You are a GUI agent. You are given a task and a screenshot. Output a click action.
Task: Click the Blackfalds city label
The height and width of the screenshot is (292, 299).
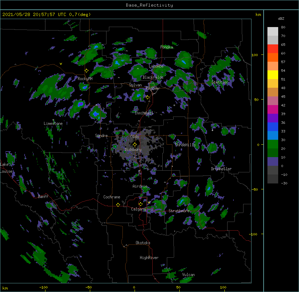pos(153,77)
